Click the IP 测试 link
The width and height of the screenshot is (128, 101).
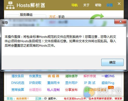tap(90, 83)
